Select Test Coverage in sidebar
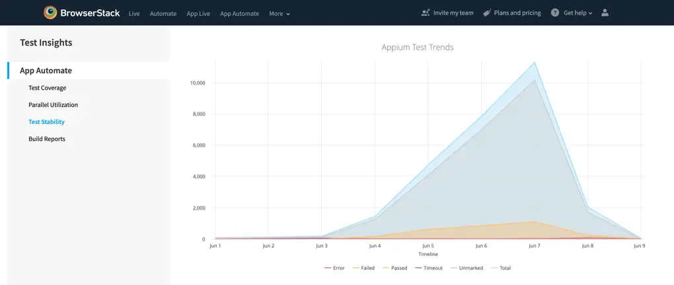This screenshot has height=285, width=674. point(47,88)
